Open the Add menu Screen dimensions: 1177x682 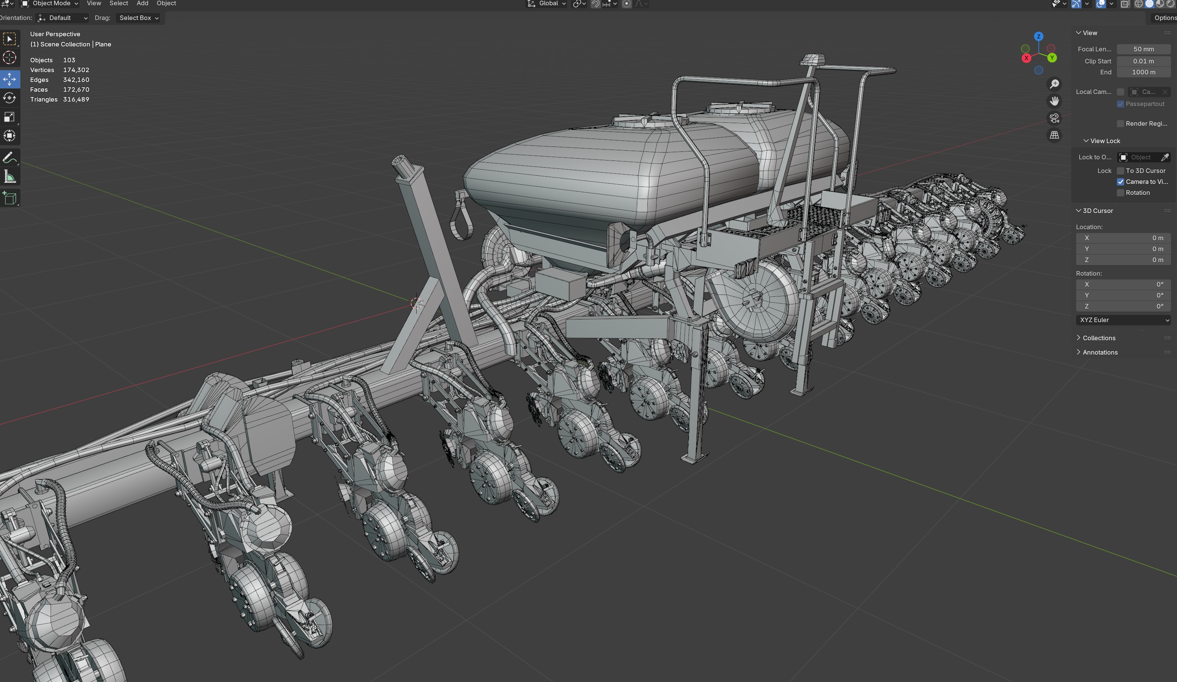click(142, 3)
